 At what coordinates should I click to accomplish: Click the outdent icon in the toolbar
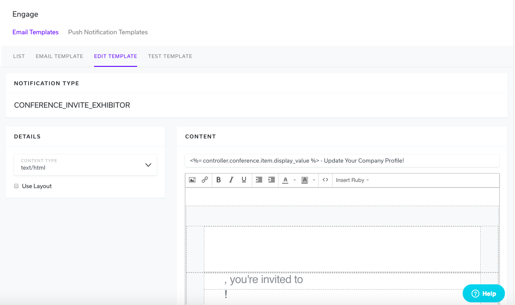point(259,180)
